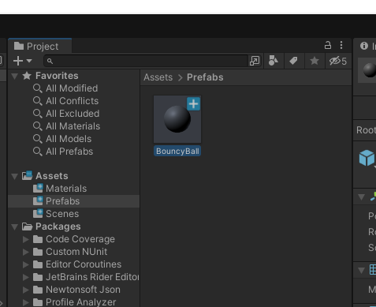The image size is (376, 307).
Task: Open the Project panel three-dot menu
Action: click(341, 45)
